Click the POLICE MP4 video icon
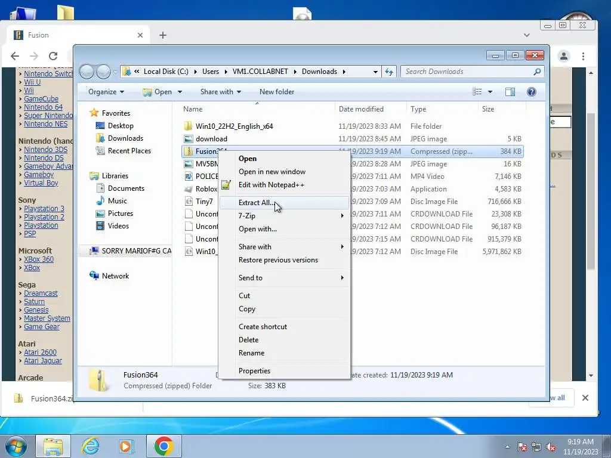 pos(189,177)
